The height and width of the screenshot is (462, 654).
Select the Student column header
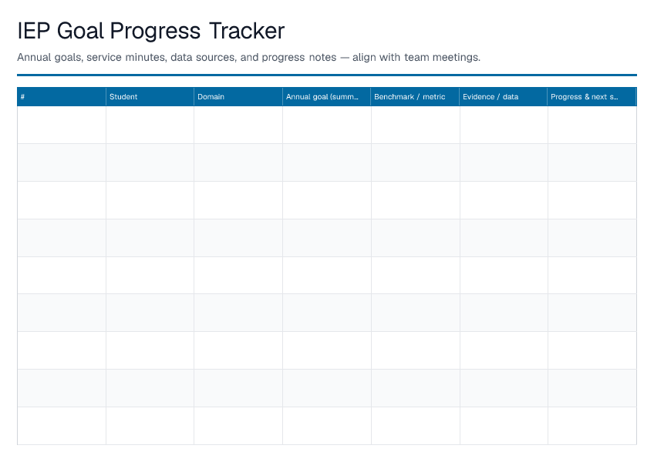click(x=150, y=97)
